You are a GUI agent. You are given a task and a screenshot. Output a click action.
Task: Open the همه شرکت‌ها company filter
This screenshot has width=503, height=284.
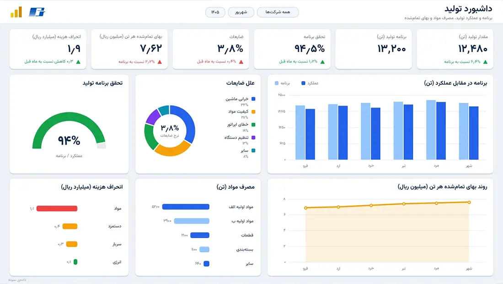(278, 12)
